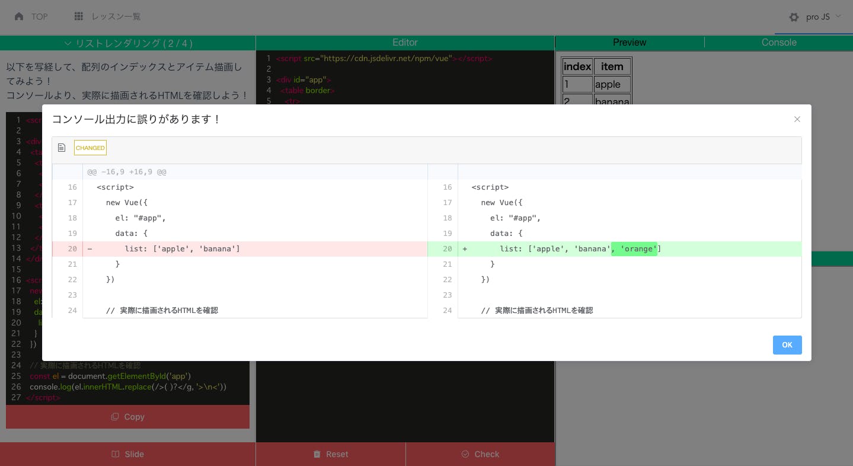This screenshot has height=466, width=853.
Task: Switch to the Preview tab
Action: click(629, 43)
